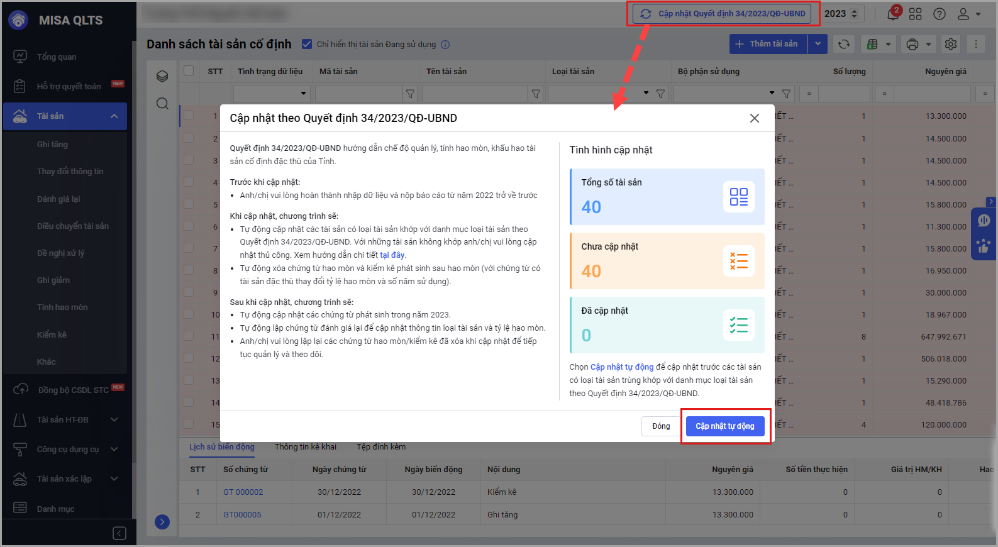
Task: Open the more options vertical dots
Action: [x=976, y=44]
